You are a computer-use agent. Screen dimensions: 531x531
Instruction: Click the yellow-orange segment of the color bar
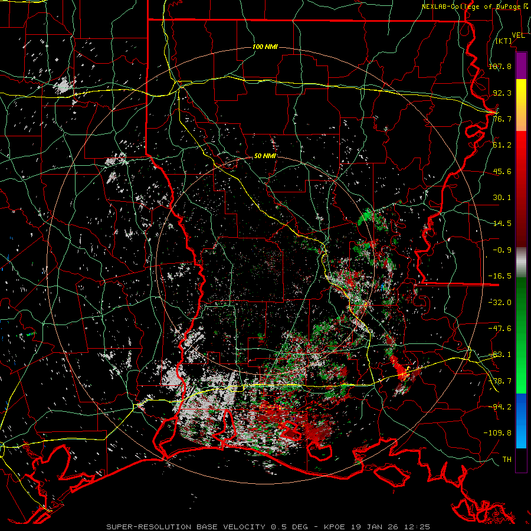(x=521, y=105)
